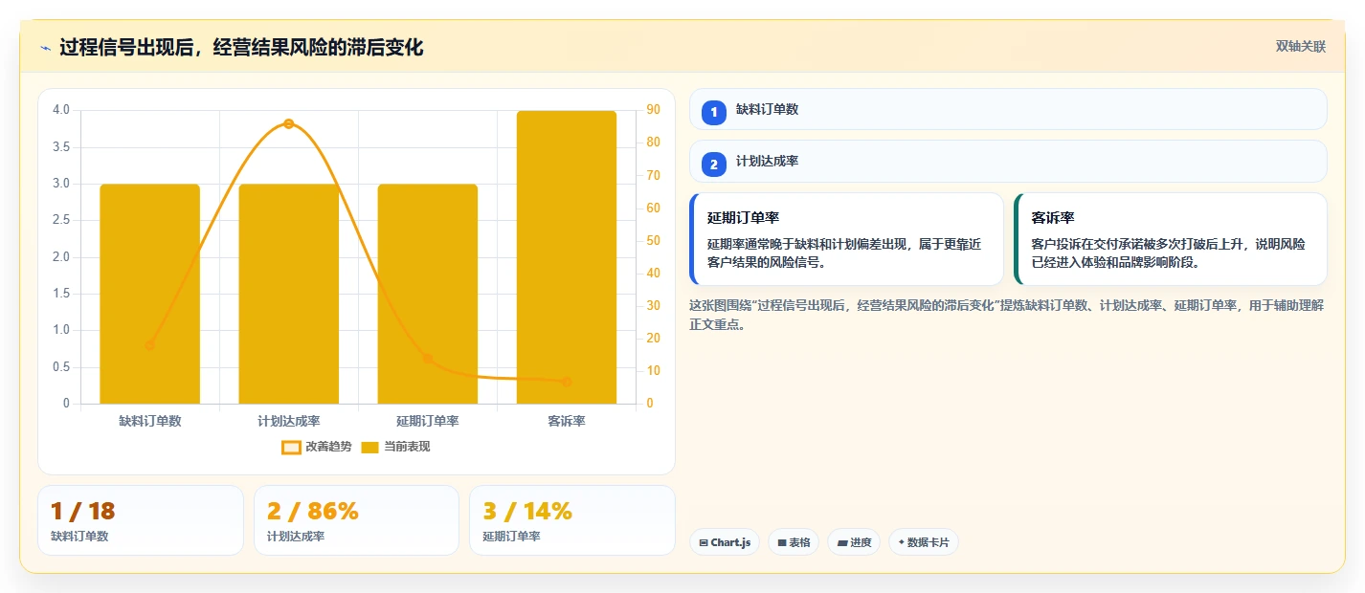Click the 客诉率 x-axis label
This screenshot has height=593, width=1365.
coord(567,421)
